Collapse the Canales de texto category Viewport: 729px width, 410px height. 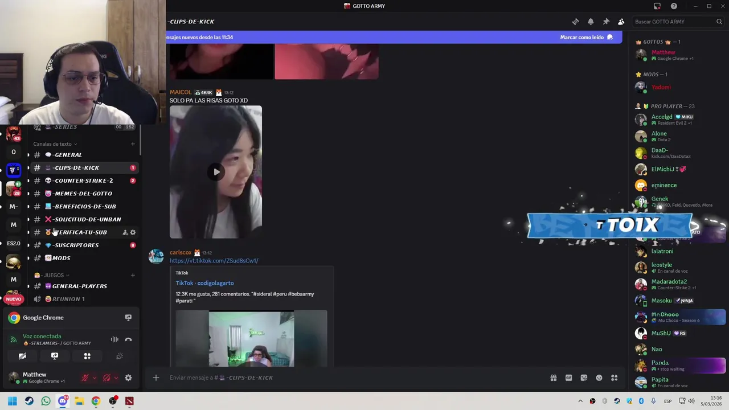point(55,144)
